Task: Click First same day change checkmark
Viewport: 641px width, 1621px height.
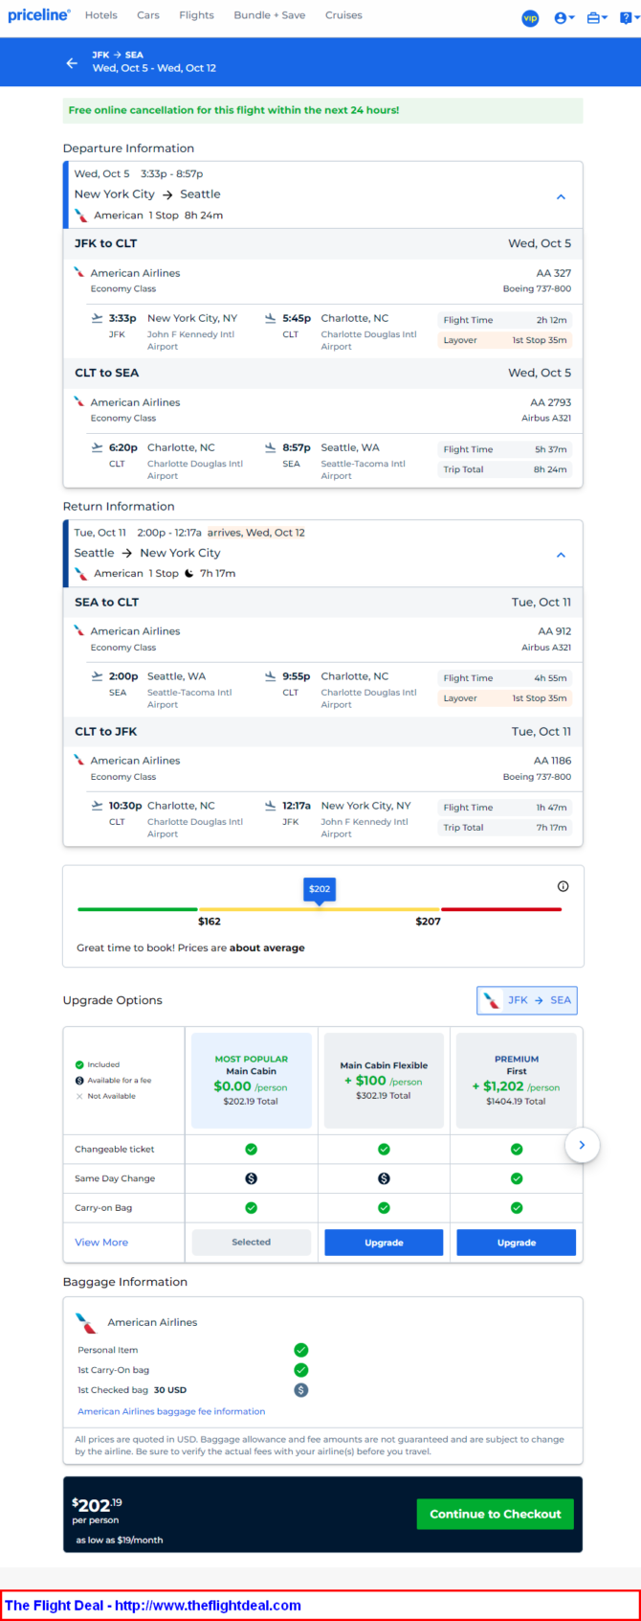Action: point(517,1178)
